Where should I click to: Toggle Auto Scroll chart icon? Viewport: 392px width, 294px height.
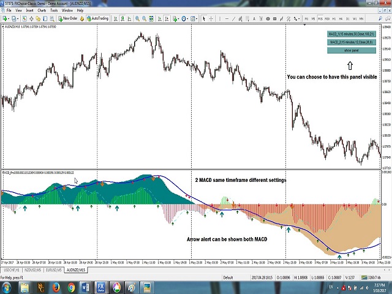click(159, 18)
